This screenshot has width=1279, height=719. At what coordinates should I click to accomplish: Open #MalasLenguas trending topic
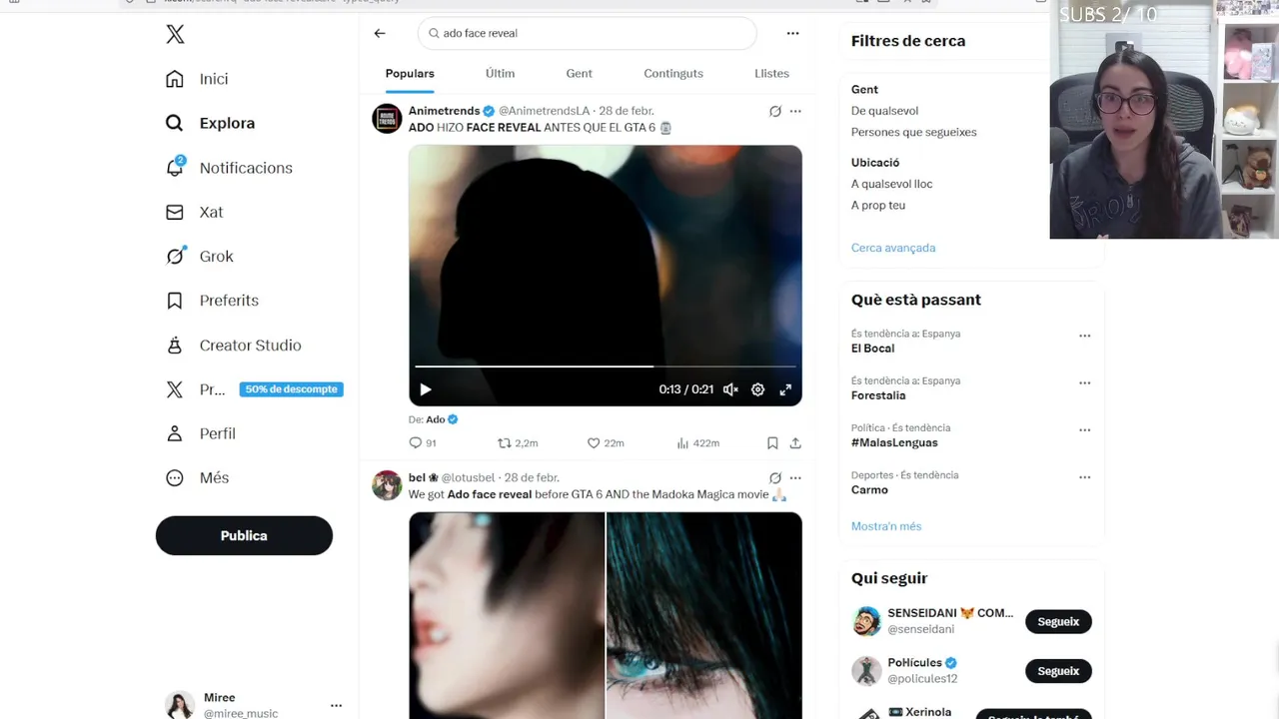pyautogui.click(x=894, y=442)
